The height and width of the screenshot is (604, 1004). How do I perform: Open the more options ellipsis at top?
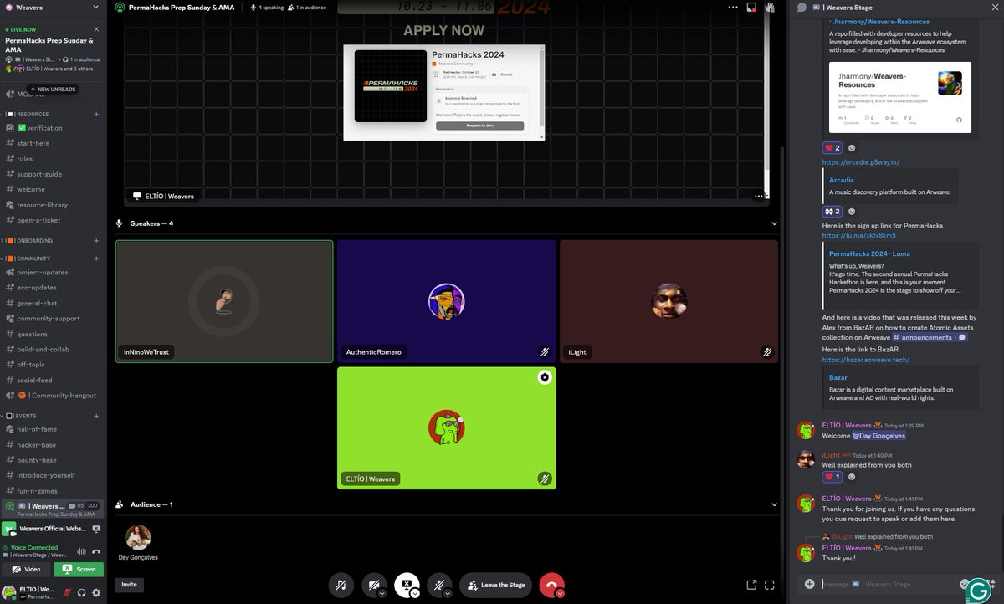pos(733,8)
